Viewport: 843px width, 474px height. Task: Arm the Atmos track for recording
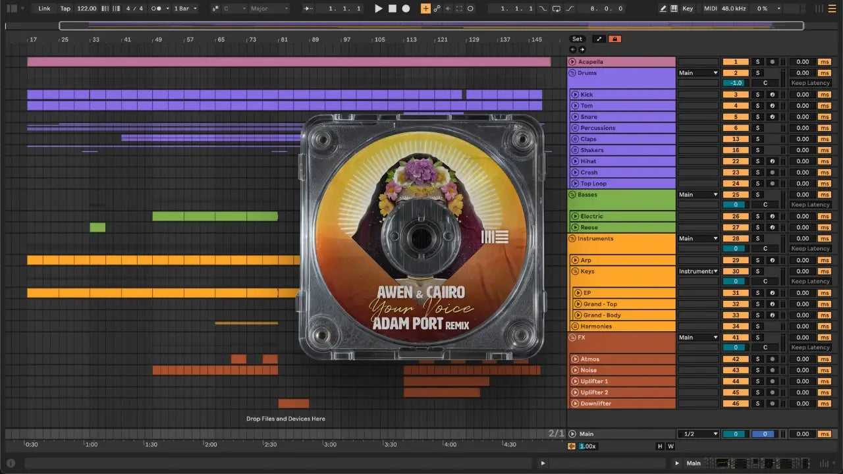pos(771,359)
